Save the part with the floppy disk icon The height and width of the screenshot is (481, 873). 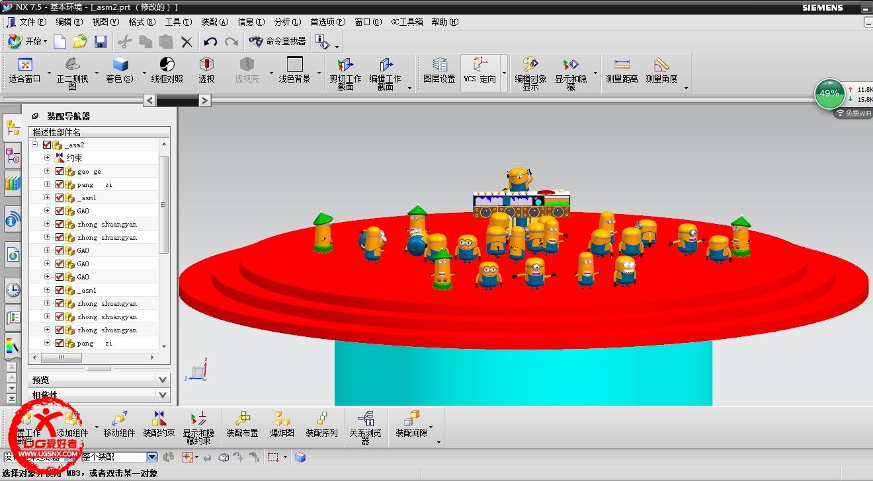(101, 42)
